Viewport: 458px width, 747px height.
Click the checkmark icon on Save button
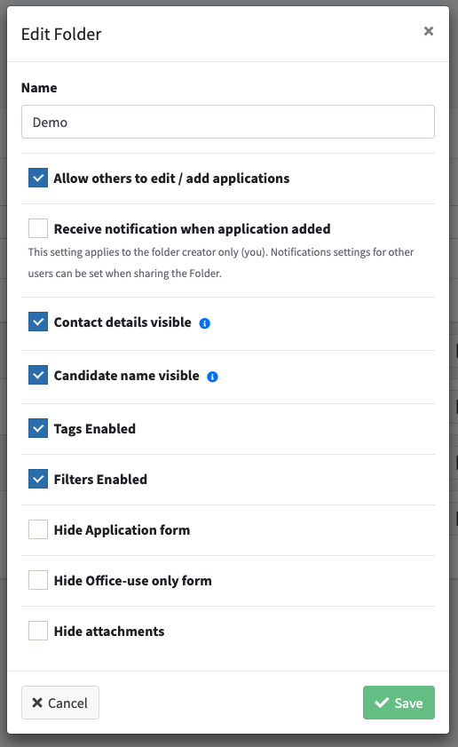click(382, 703)
